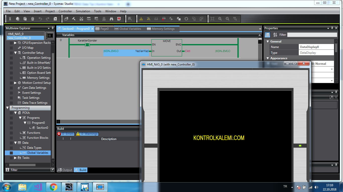
Task: Collapse the Programming section arrow
Action: 7,108
